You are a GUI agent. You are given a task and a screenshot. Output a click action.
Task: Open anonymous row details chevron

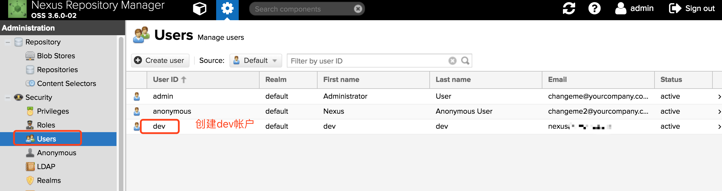719,112
